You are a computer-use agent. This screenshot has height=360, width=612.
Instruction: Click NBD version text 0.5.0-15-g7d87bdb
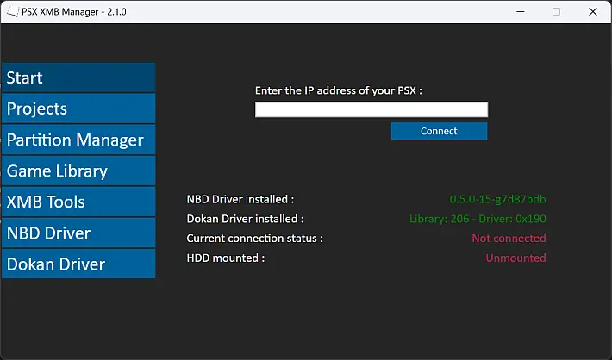point(497,199)
